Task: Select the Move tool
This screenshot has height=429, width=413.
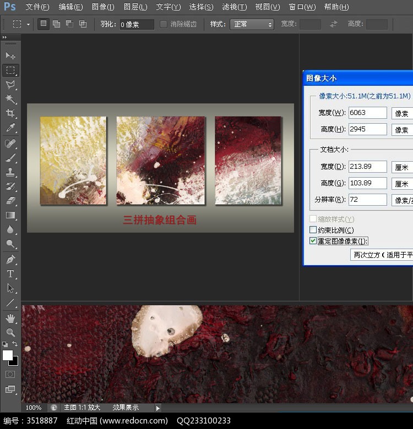Action: (10, 56)
